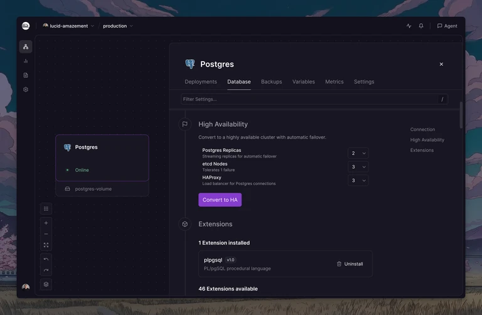Close the Postgres panel
Screen dimensions: 482x315
pos(441,64)
